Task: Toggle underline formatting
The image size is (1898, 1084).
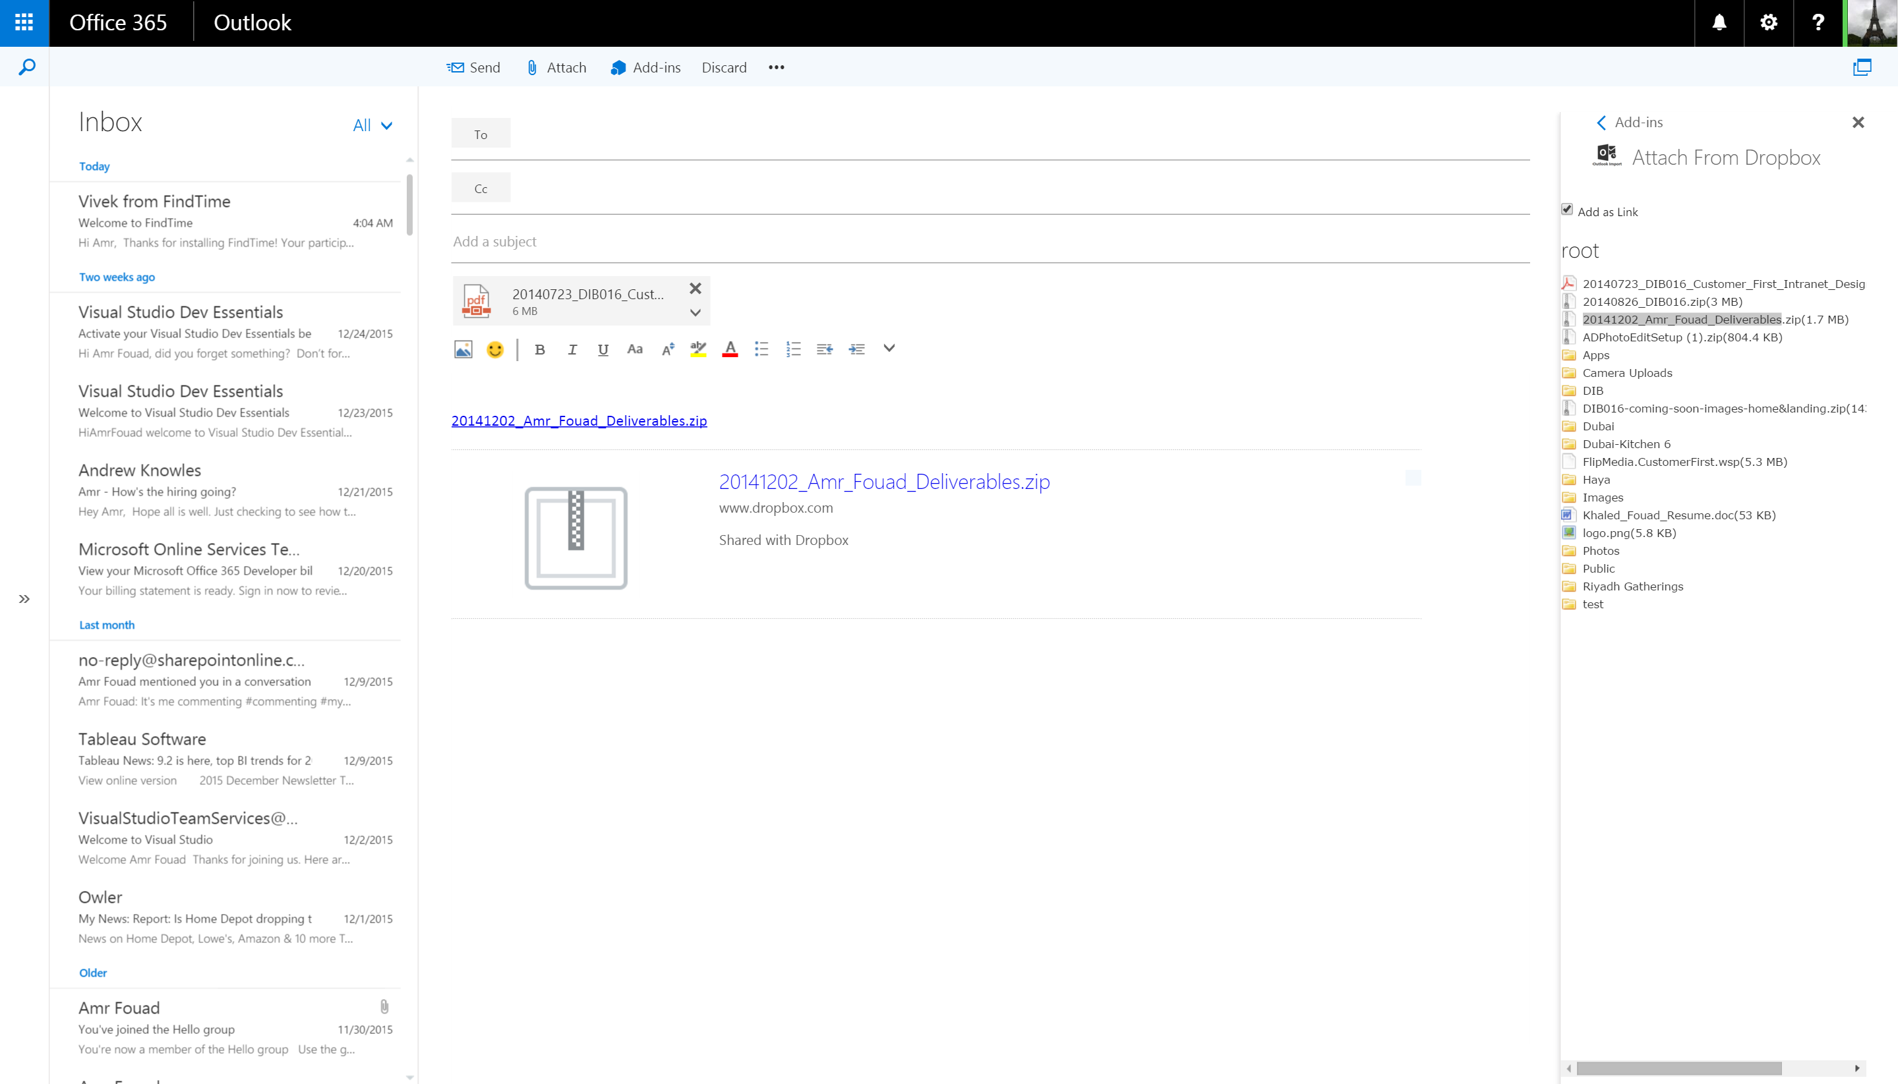Action: [603, 349]
